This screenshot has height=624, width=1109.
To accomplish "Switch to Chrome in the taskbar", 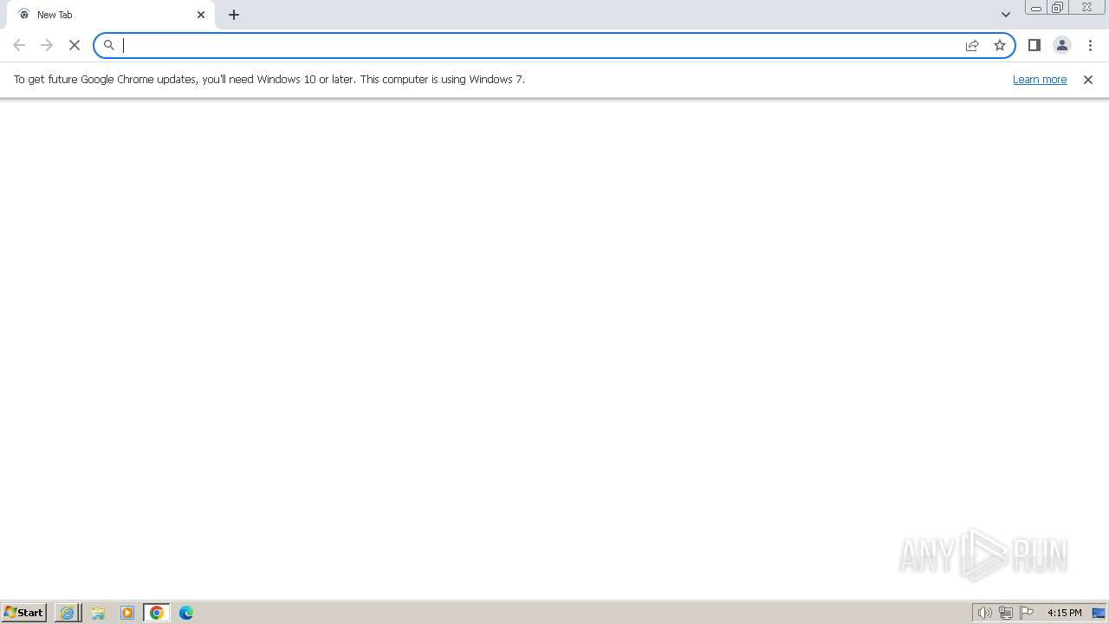I will tap(157, 613).
